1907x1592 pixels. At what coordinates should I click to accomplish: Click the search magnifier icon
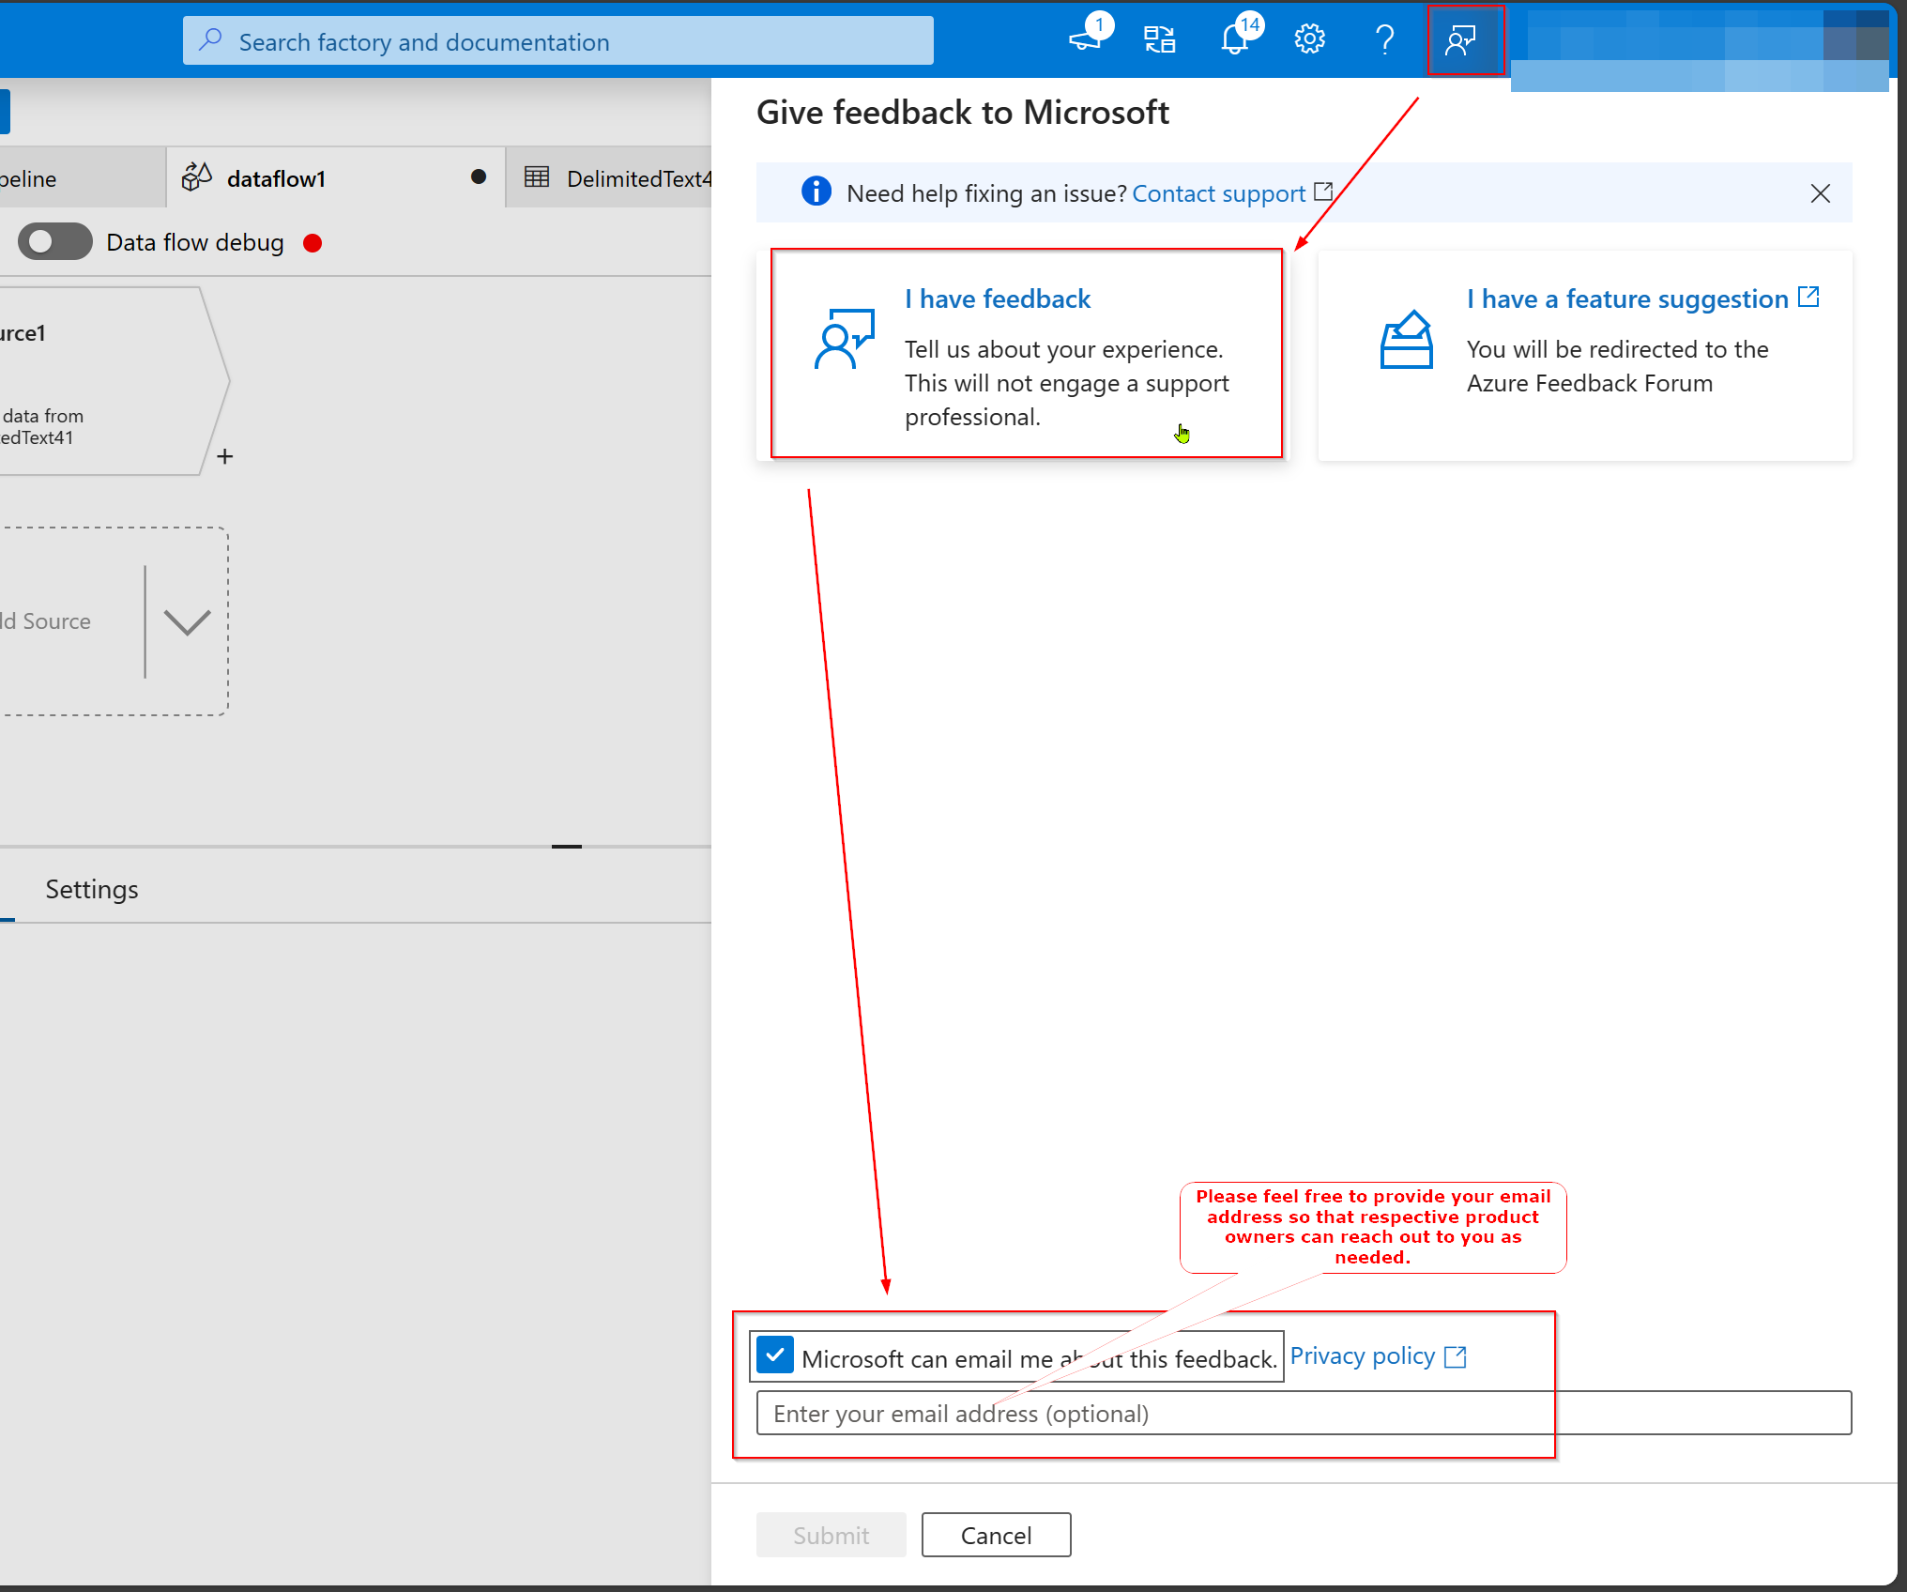[211, 39]
